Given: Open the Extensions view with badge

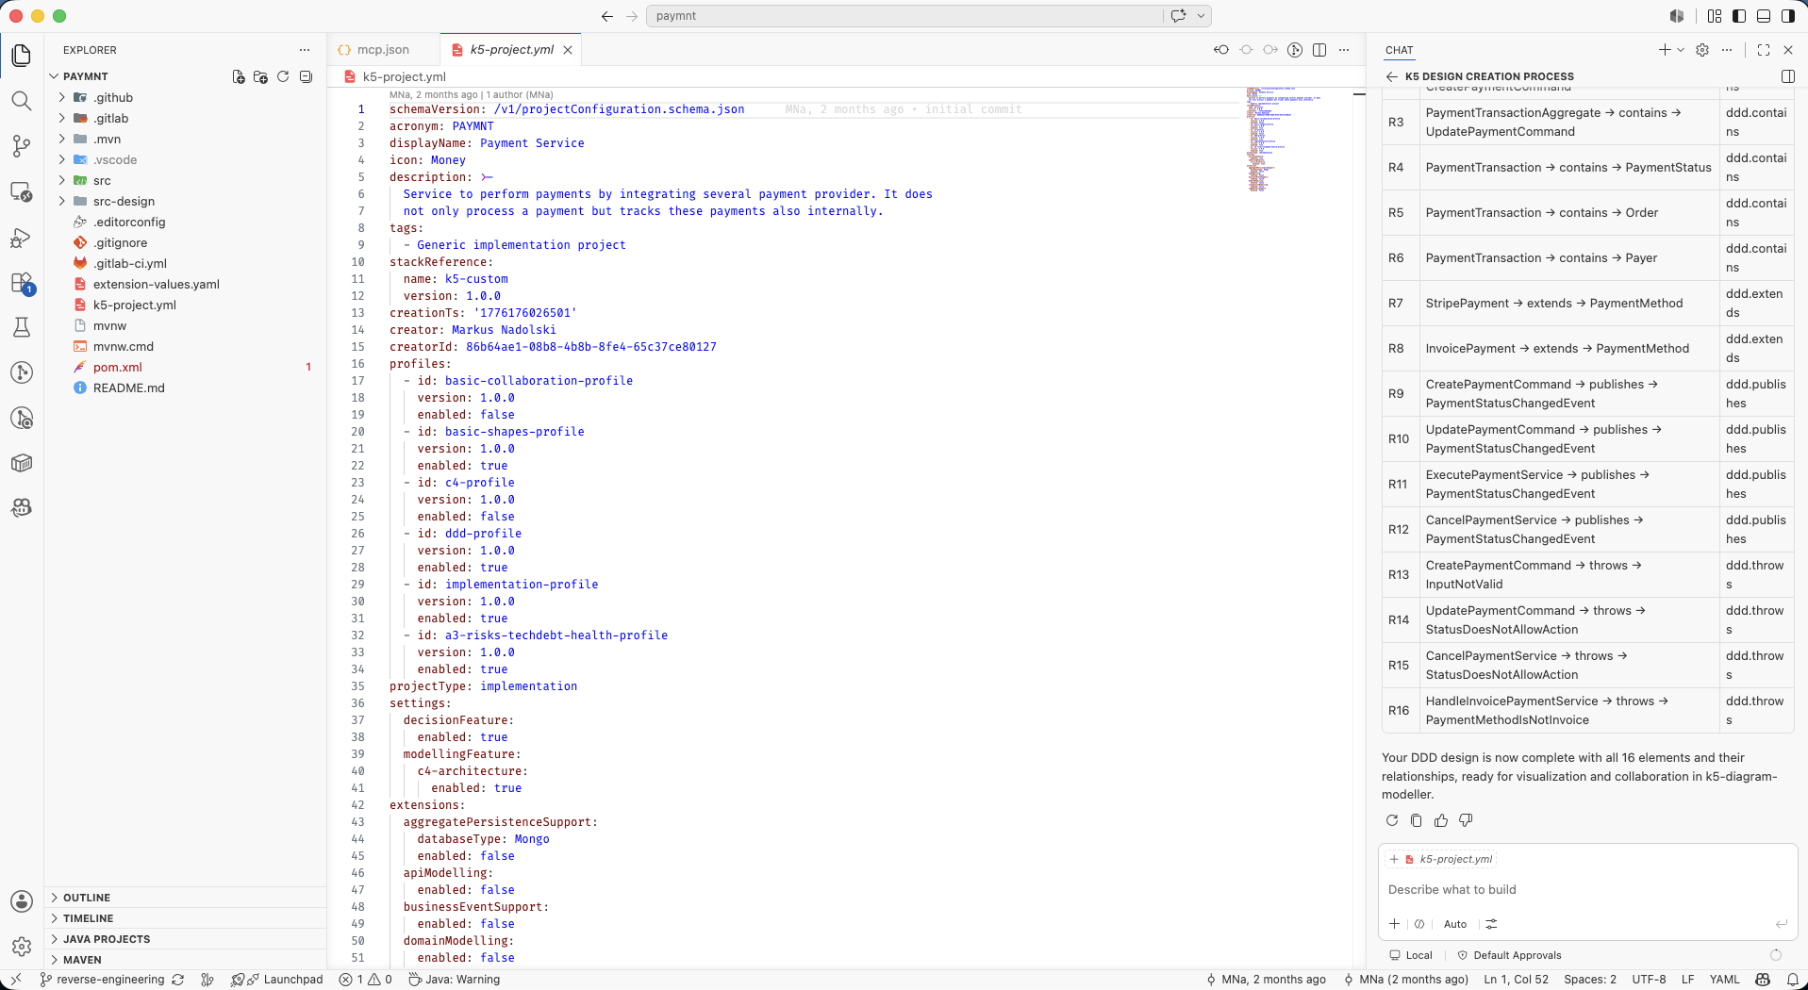Looking at the screenshot, I should click(x=21, y=283).
